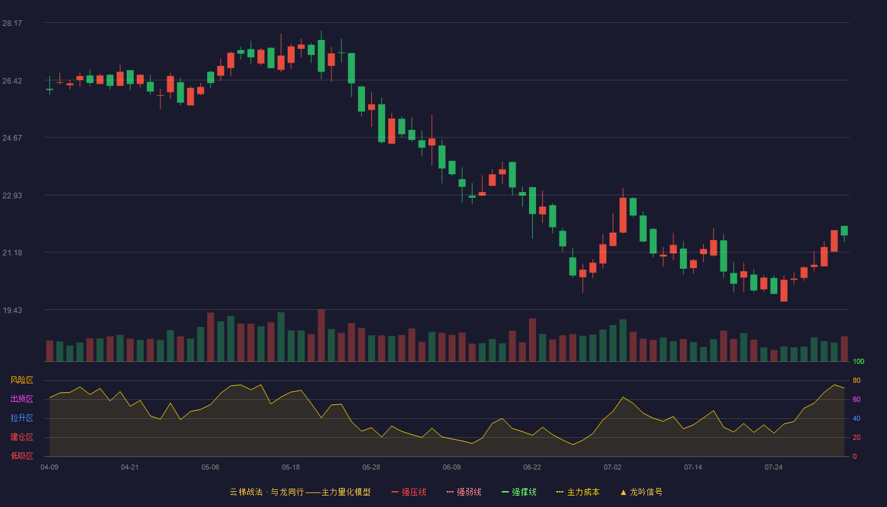Click the 06-22 date label
The width and height of the screenshot is (887, 507).
tap(532, 467)
